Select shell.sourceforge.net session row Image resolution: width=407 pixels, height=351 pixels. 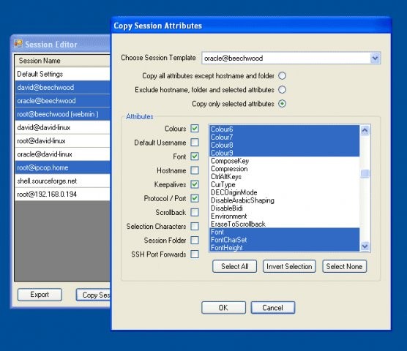62,181
